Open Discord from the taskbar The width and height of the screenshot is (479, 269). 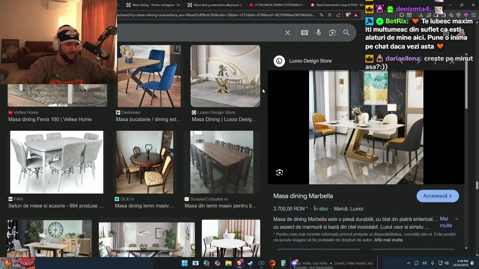(x=295, y=263)
